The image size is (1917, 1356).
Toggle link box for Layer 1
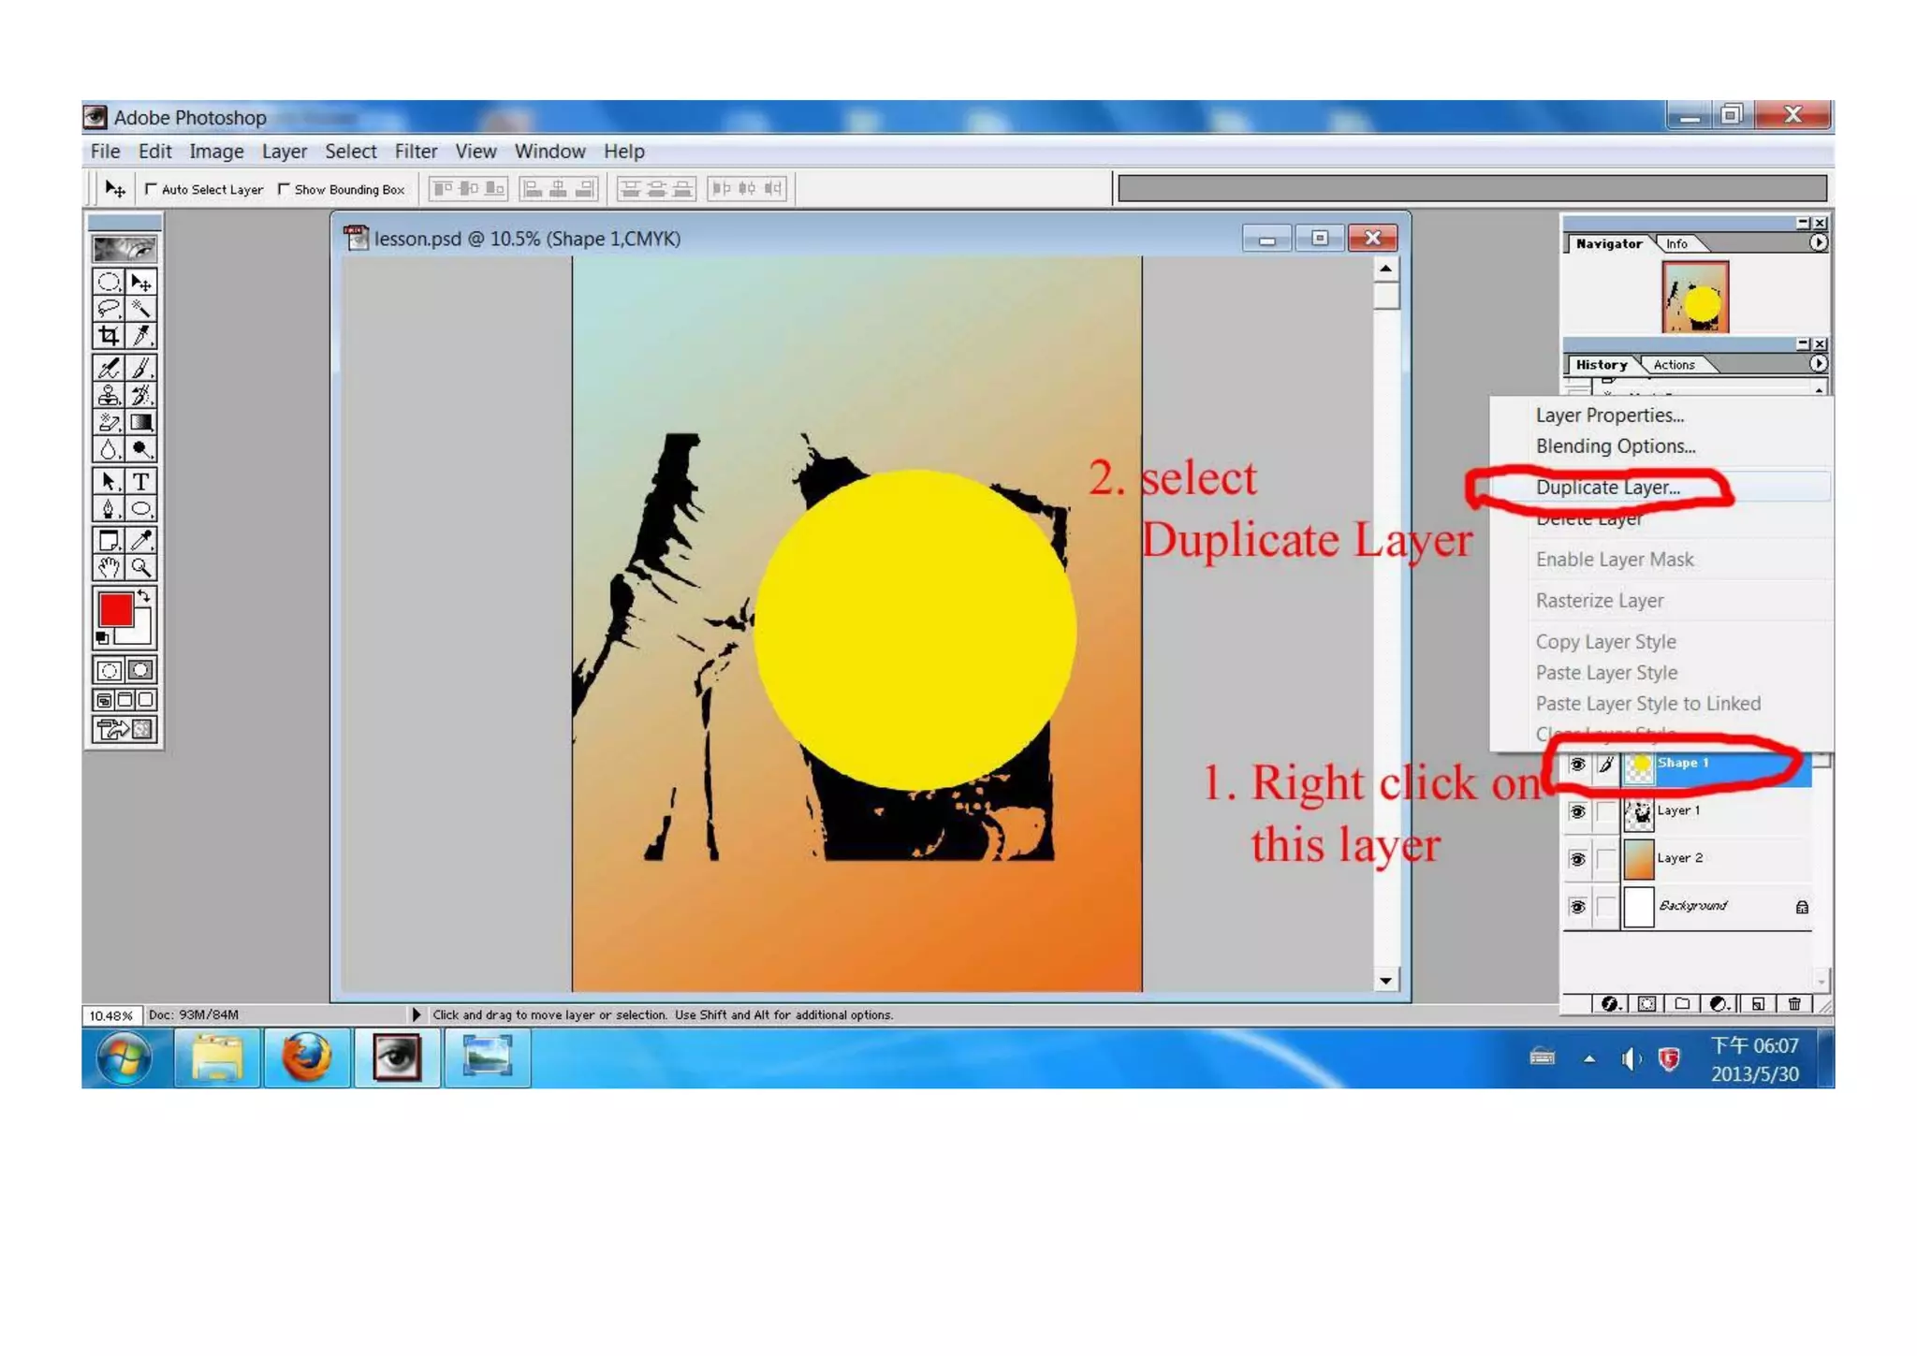pyautogui.click(x=1606, y=811)
